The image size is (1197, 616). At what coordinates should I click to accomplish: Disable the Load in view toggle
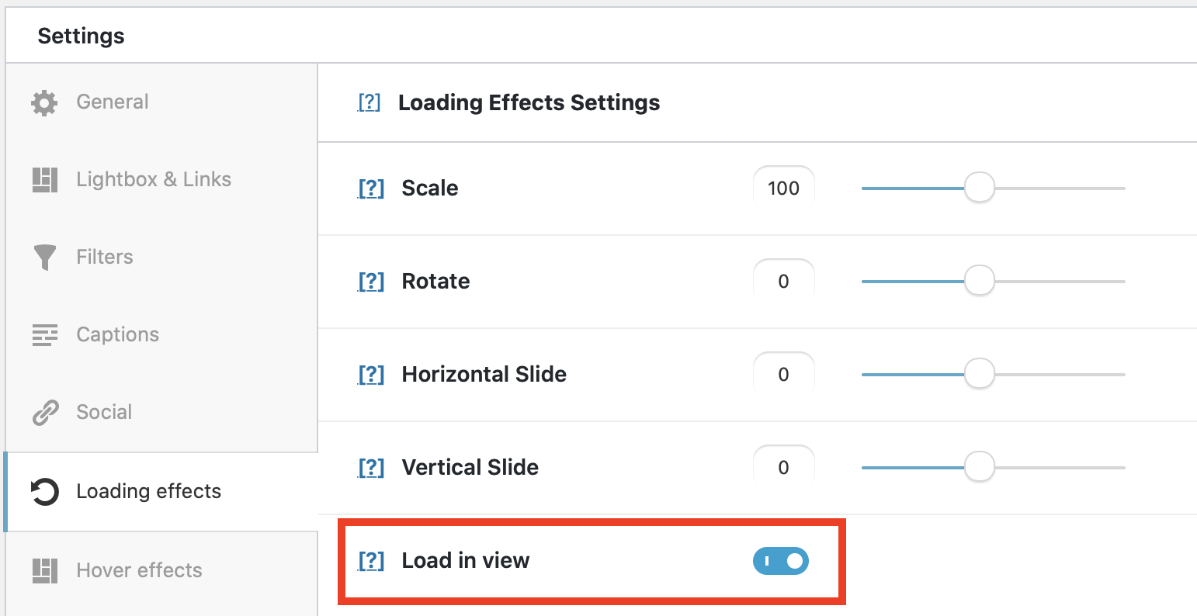780,560
